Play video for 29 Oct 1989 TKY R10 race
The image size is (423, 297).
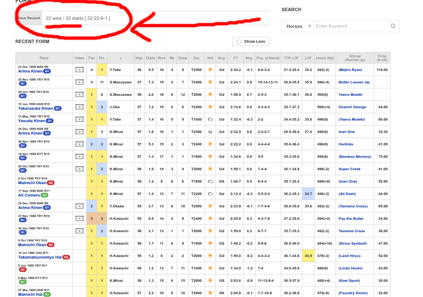(x=80, y=169)
